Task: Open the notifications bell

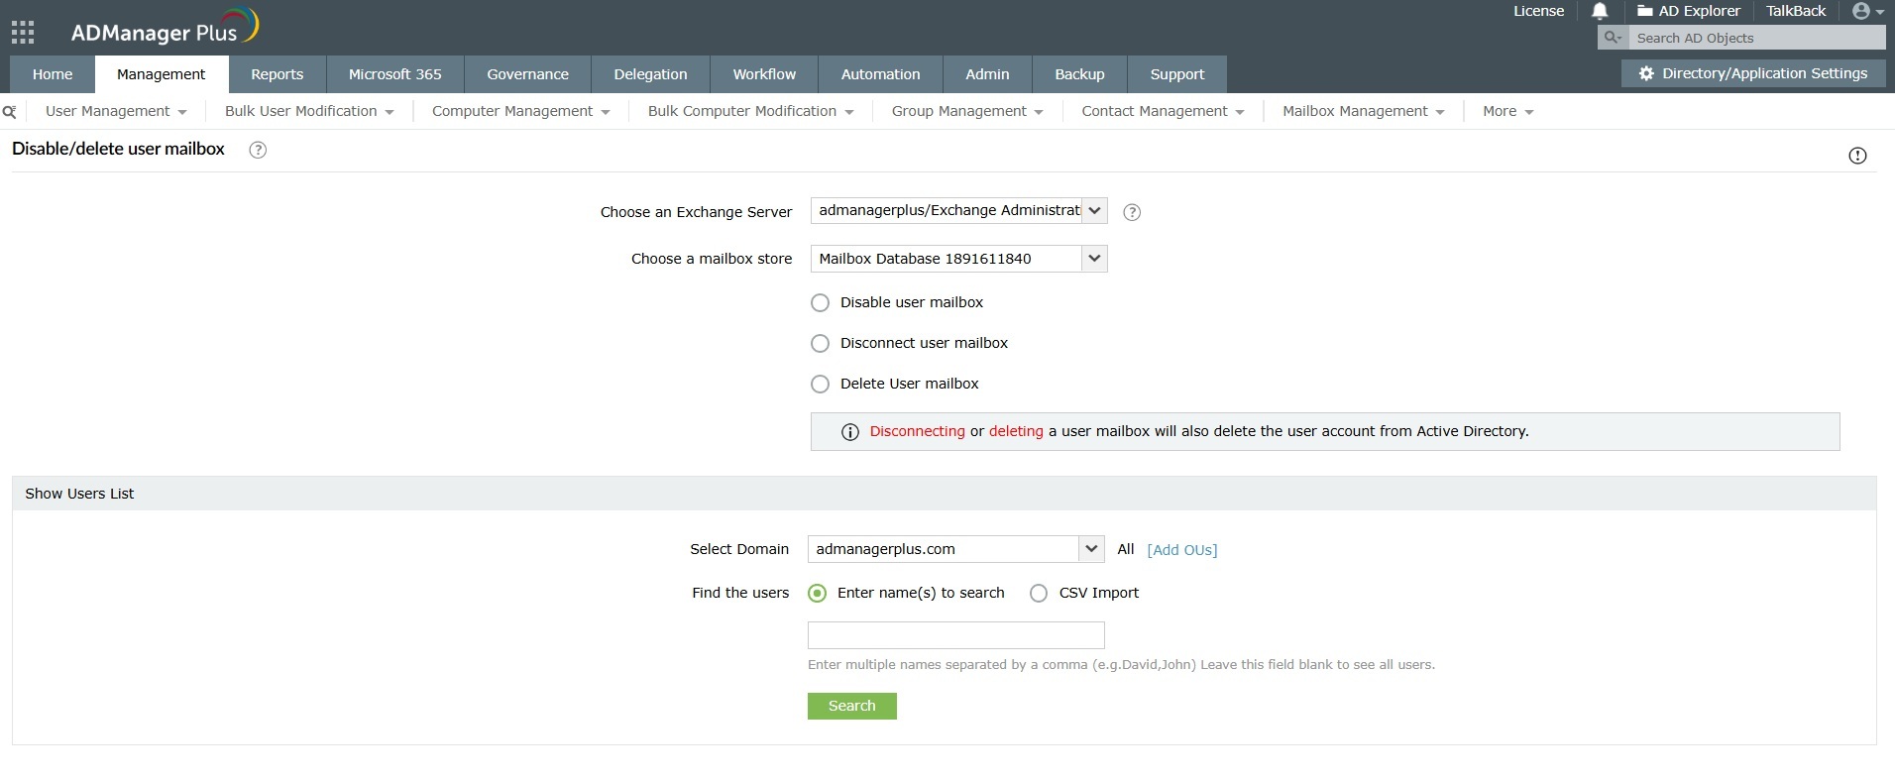Action: click(x=1600, y=11)
